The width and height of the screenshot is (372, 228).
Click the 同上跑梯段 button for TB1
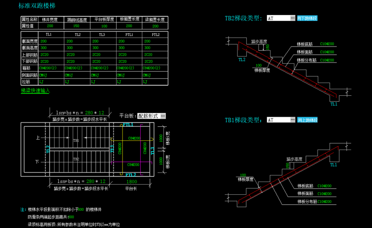(x=307, y=120)
